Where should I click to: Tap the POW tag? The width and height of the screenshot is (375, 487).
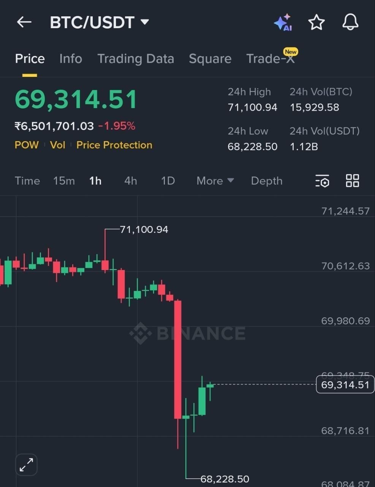27,145
